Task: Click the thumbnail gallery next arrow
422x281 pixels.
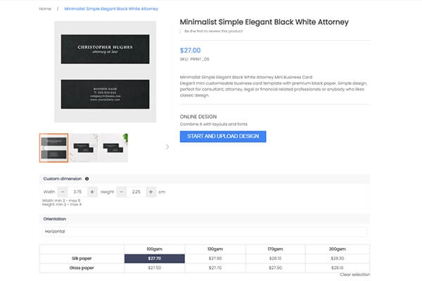Action: 167,147
